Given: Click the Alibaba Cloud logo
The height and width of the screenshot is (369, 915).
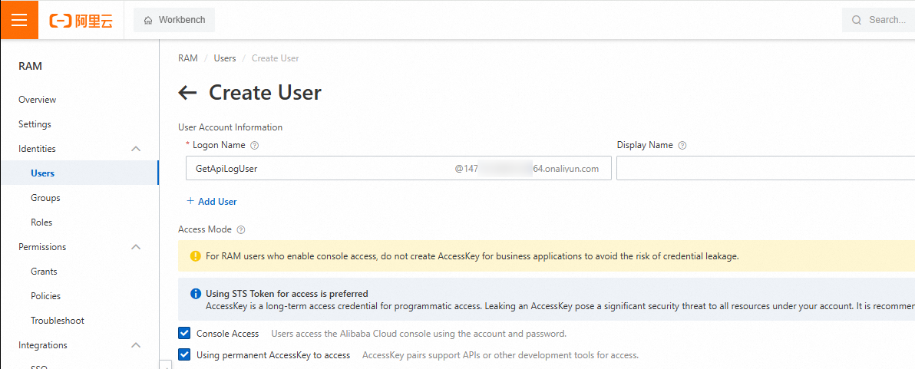Looking at the screenshot, I should (x=81, y=21).
